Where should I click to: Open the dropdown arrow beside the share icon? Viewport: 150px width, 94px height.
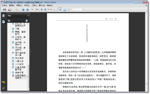[12, 9]
